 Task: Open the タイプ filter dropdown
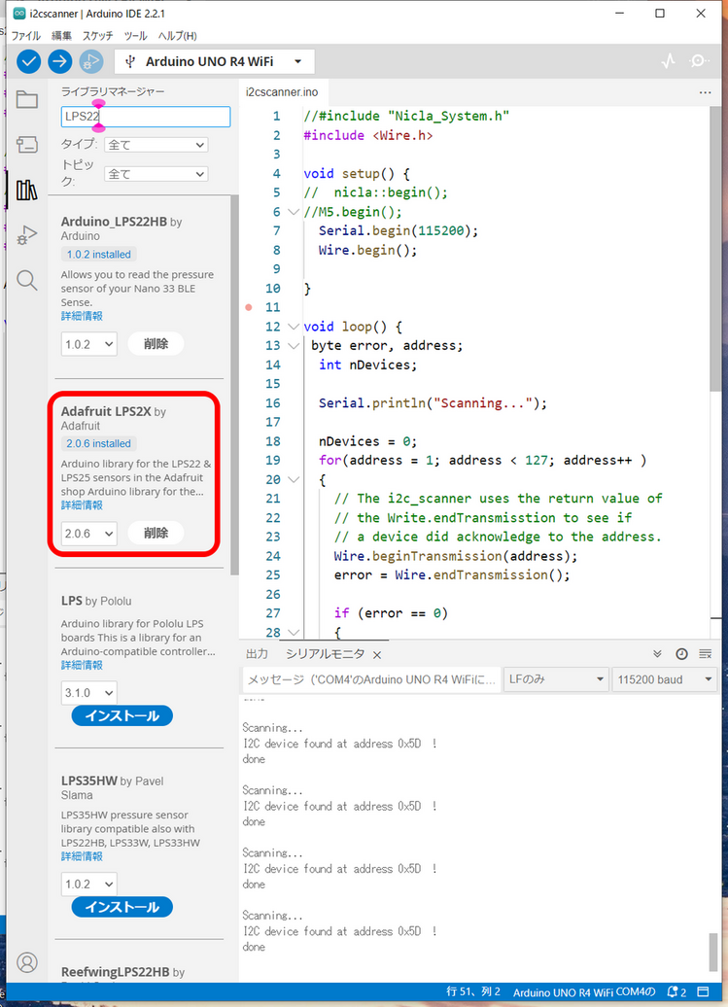pos(156,145)
